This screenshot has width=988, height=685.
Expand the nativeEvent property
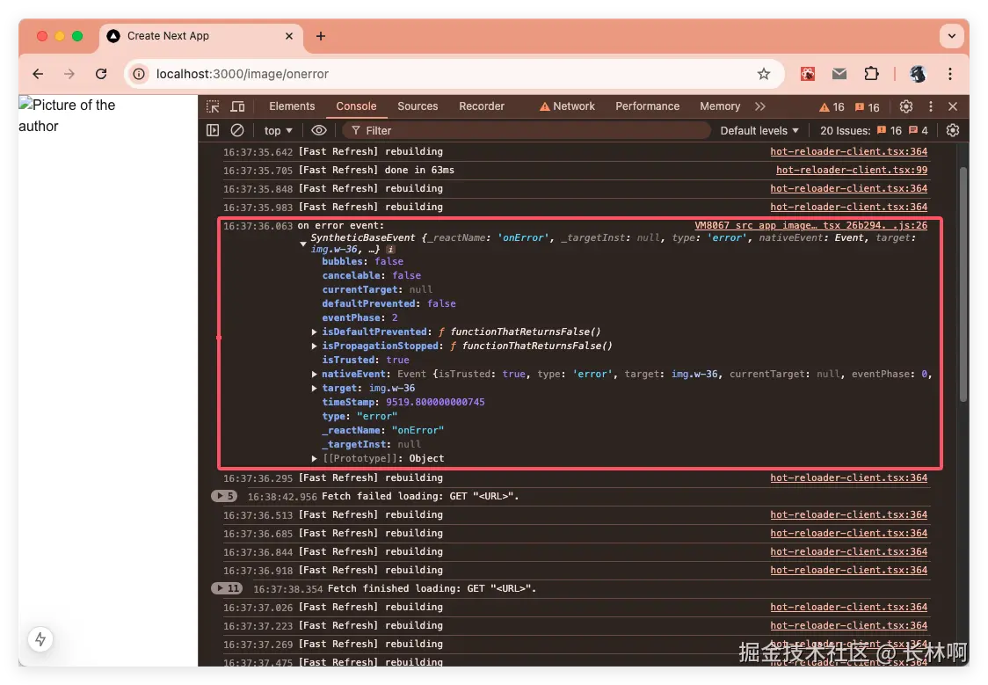(x=314, y=374)
